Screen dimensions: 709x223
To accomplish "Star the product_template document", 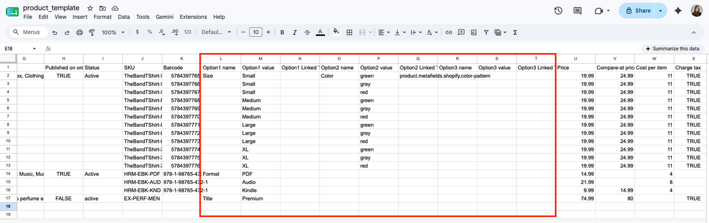I will pyautogui.click(x=90, y=8).
